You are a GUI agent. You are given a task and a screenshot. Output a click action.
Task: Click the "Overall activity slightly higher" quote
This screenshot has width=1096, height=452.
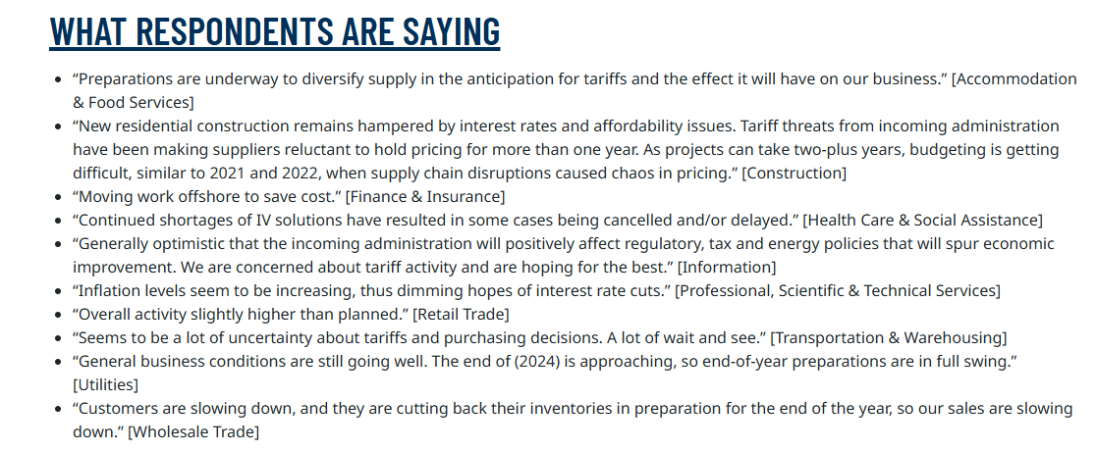[240, 314]
